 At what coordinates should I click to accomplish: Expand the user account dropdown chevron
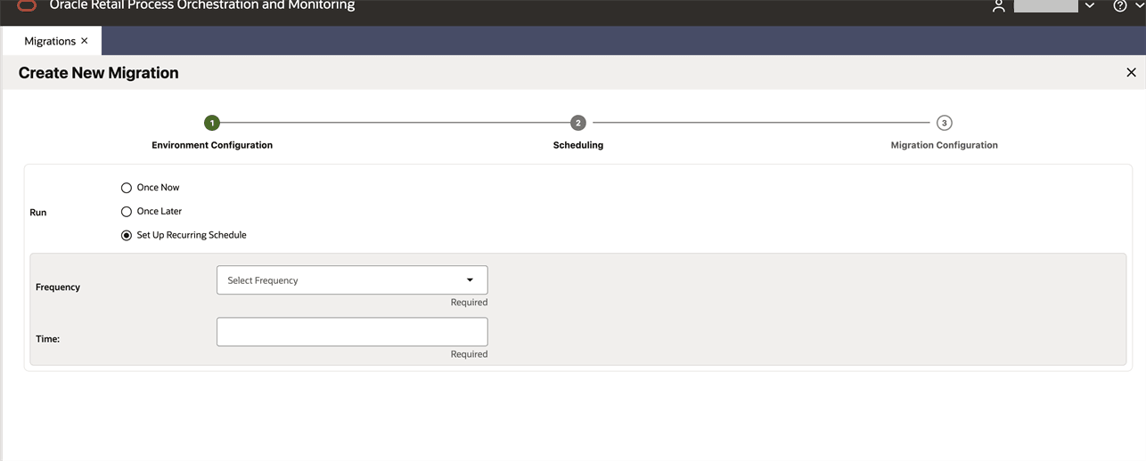click(x=1089, y=5)
